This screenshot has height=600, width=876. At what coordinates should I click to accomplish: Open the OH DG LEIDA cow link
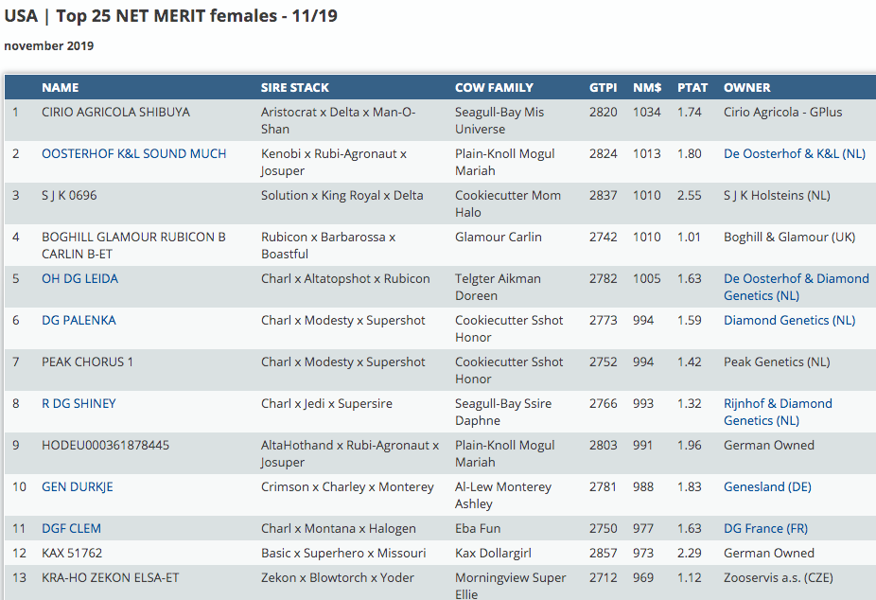coord(79,278)
